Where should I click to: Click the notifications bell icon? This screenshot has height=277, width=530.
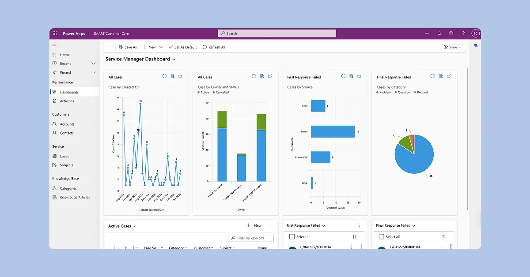point(439,34)
